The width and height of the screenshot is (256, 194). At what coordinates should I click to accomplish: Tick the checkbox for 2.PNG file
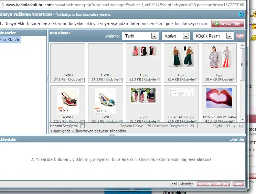click(x=83, y=80)
